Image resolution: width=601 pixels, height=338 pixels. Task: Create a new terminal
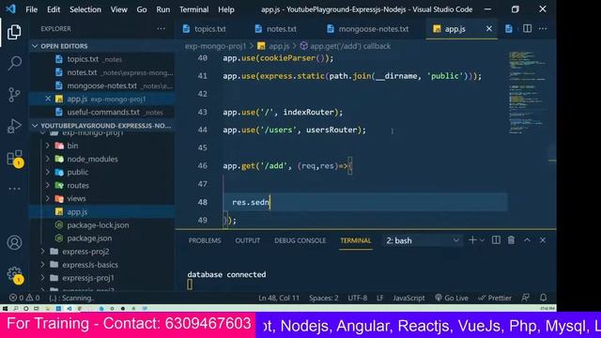472,240
